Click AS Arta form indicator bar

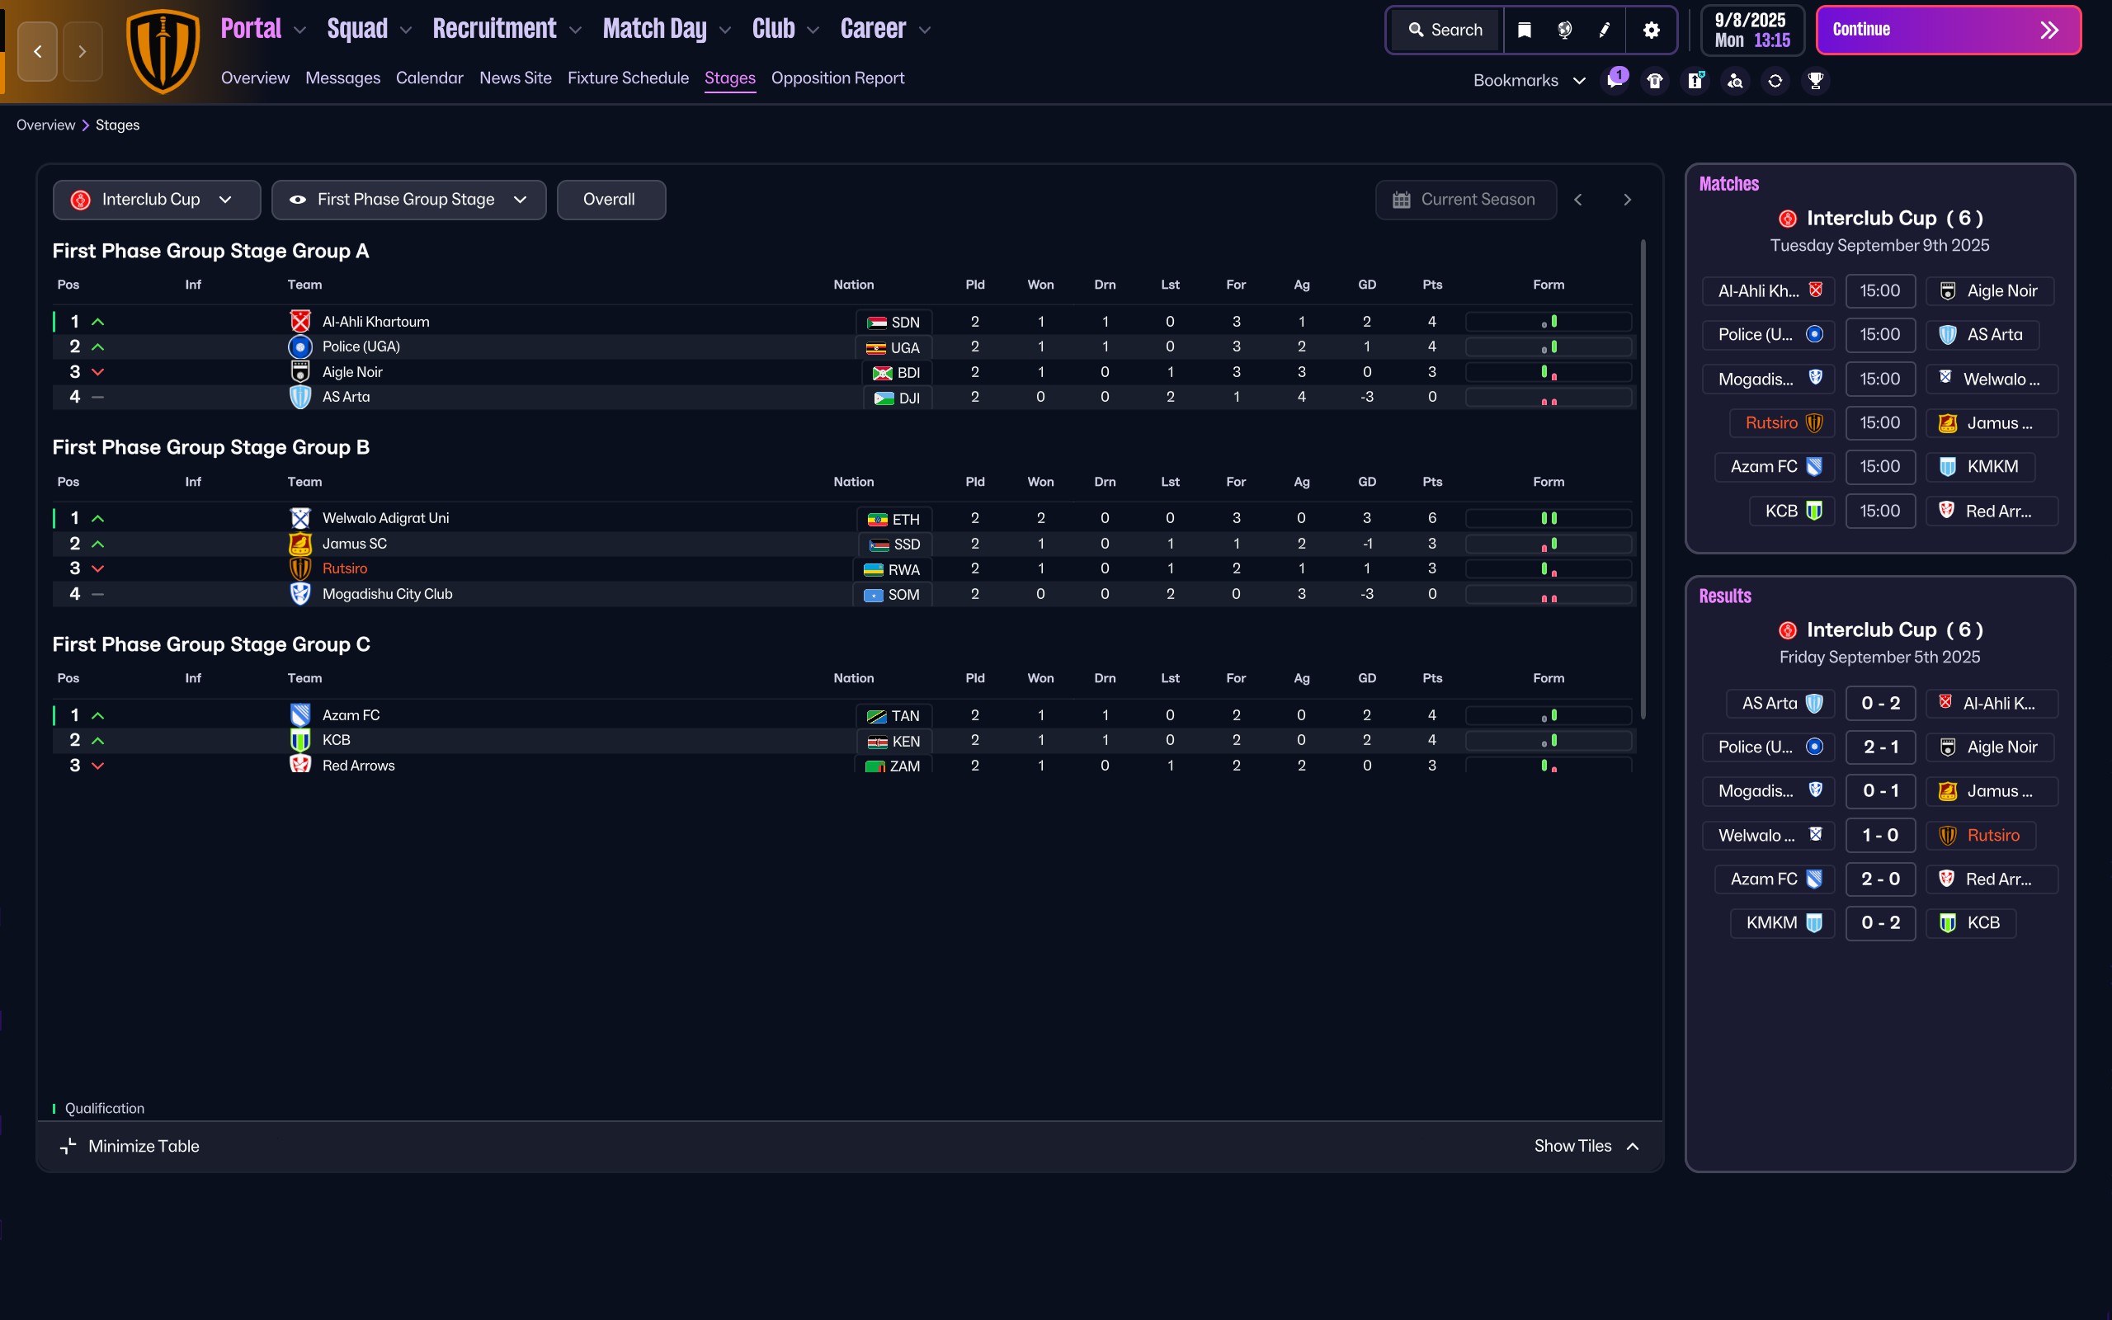point(1549,397)
